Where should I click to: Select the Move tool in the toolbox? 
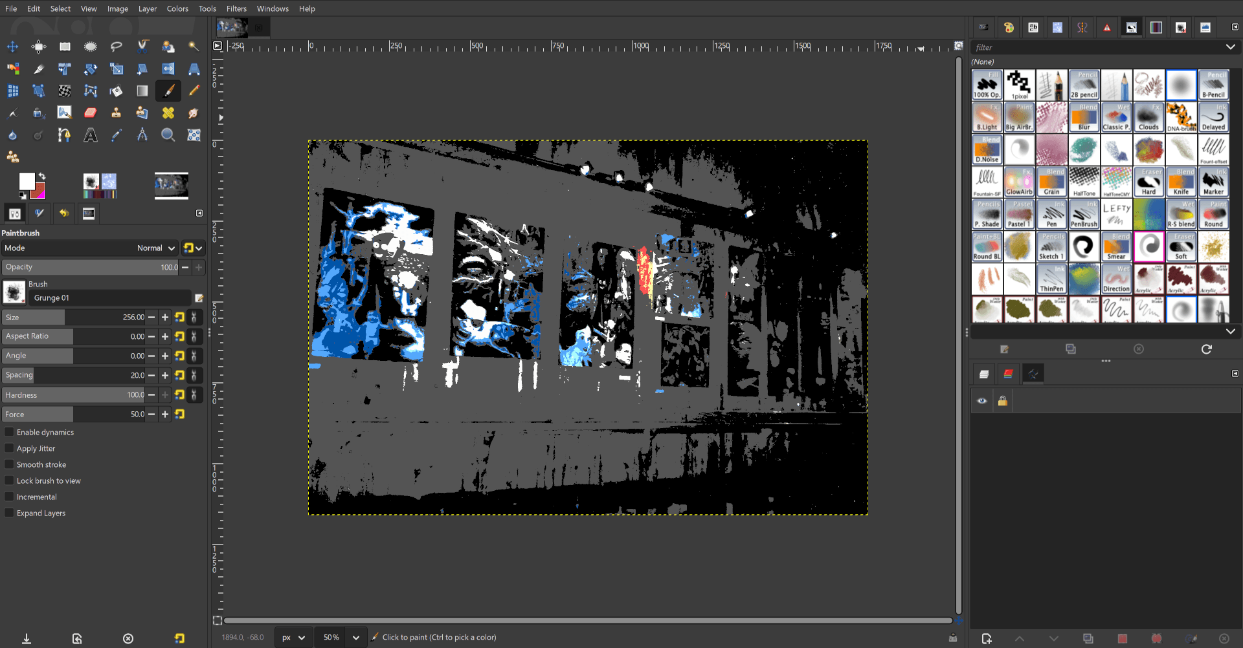[x=13, y=46]
